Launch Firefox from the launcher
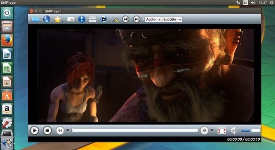The image size is (275, 150). pos(7,40)
